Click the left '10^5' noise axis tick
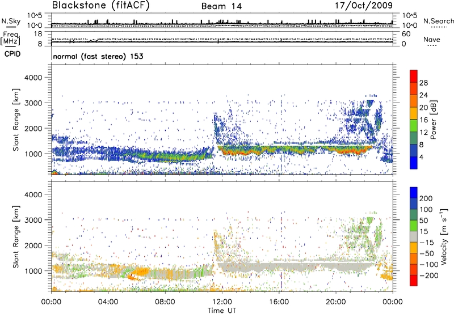This screenshot has width=454, height=314. (x=35, y=15)
